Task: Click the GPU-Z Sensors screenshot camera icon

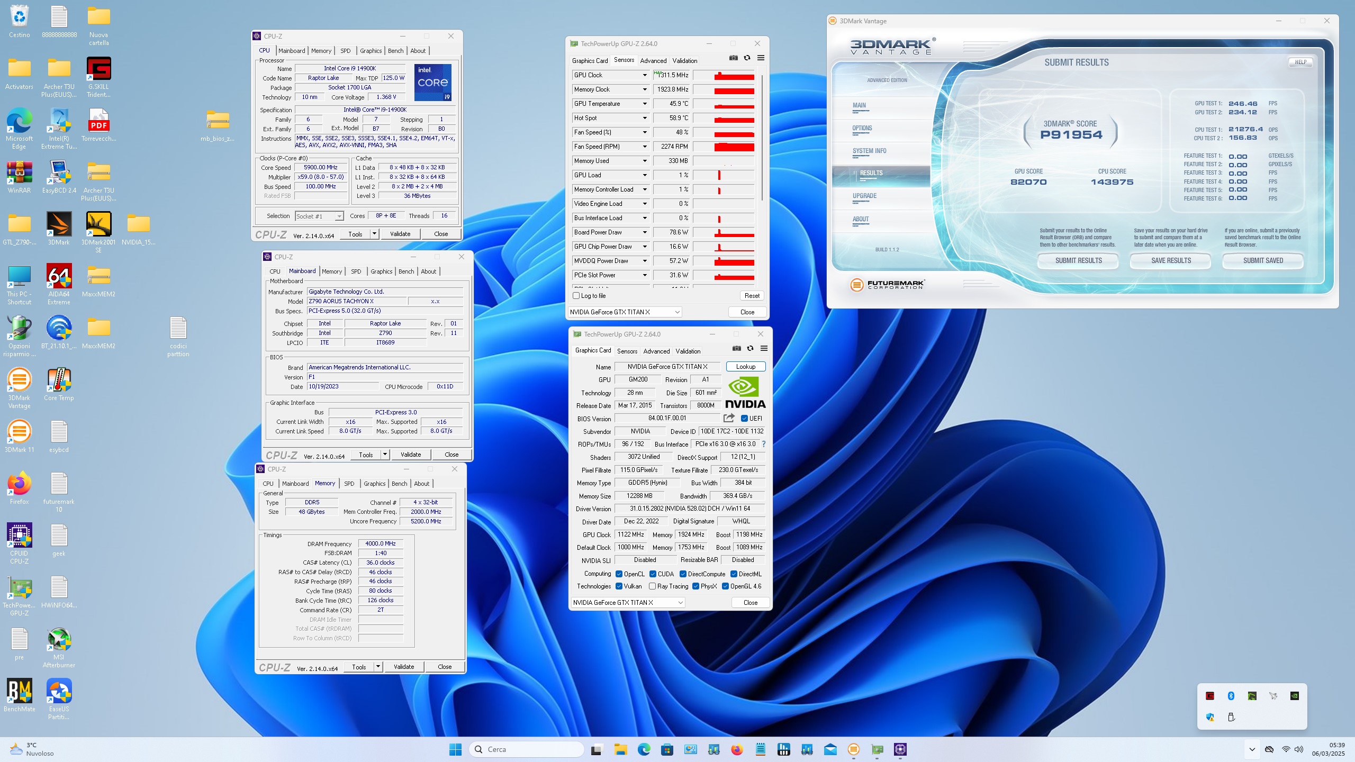Action: (733, 58)
